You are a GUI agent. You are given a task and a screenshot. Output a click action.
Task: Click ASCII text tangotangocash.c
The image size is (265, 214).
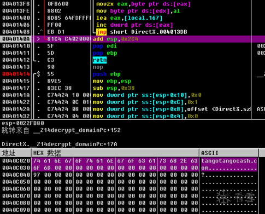(229, 161)
